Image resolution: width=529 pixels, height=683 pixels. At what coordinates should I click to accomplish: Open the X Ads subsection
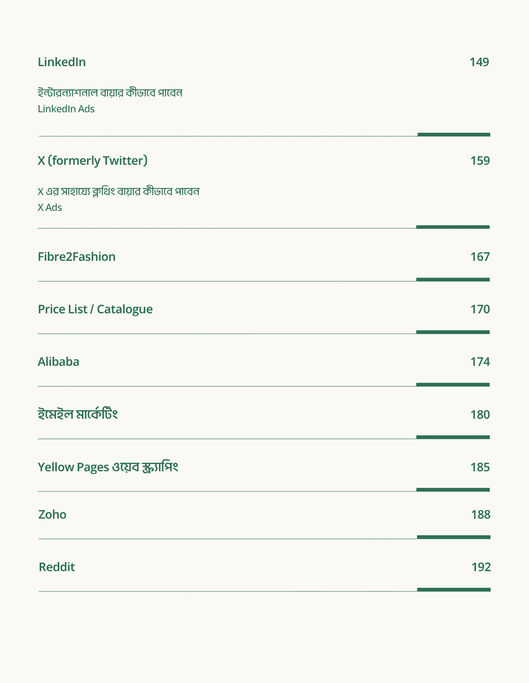pyautogui.click(x=50, y=208)
